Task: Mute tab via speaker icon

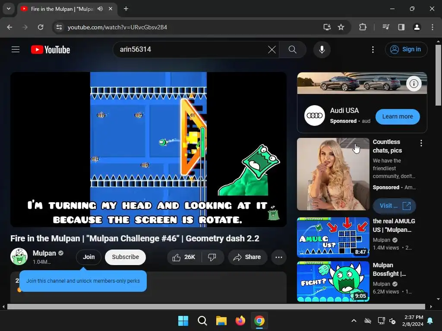Action: [100, 9]
